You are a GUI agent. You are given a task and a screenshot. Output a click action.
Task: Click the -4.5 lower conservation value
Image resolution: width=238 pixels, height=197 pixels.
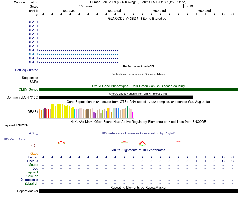click(x=33, y=146)
